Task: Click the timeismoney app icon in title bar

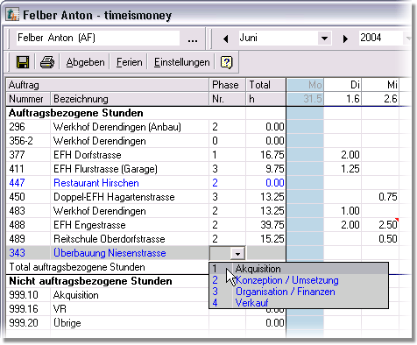Action: click(x=12, y=15)
